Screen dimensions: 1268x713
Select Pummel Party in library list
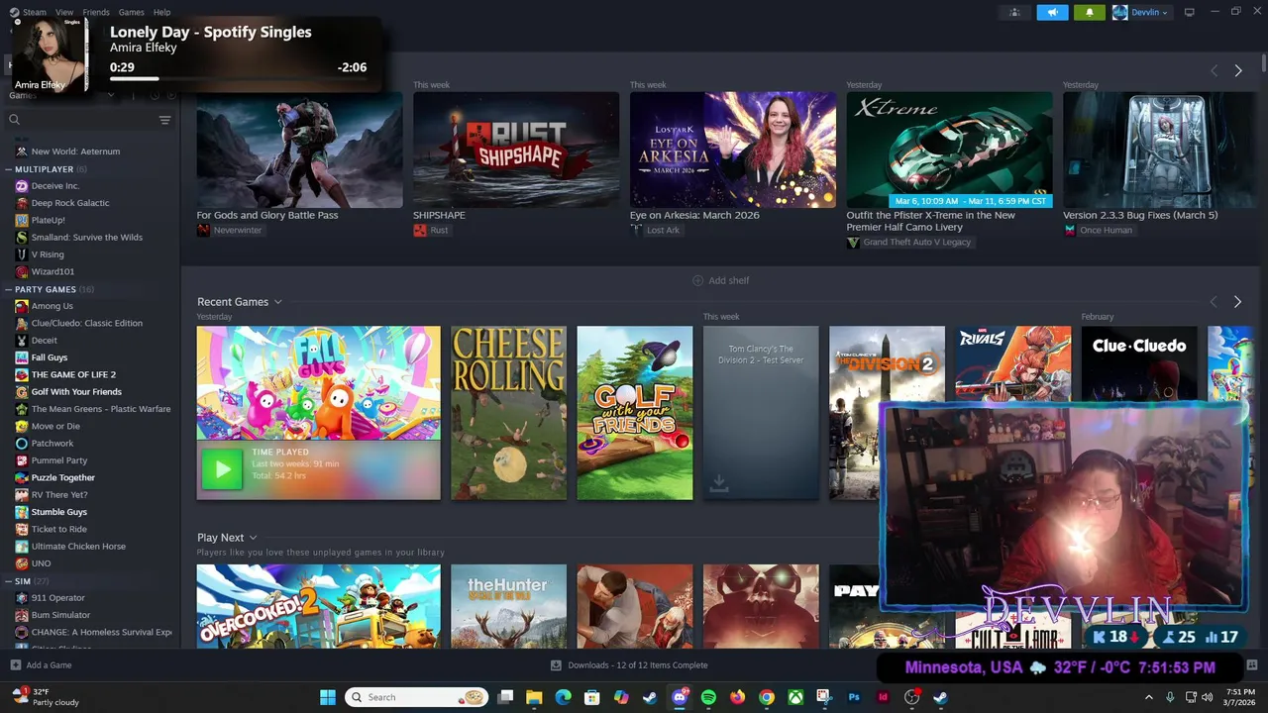[x=59, y=460]
